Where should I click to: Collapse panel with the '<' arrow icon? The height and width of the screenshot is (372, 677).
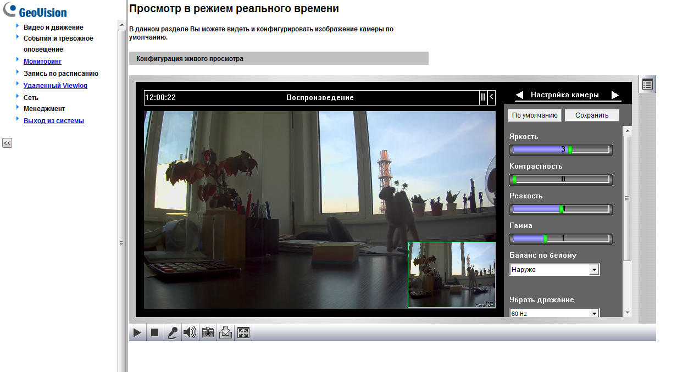491,97
